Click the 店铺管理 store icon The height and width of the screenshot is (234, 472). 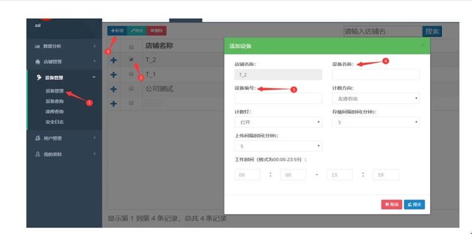pyautogui.click(x=38, y=62)
